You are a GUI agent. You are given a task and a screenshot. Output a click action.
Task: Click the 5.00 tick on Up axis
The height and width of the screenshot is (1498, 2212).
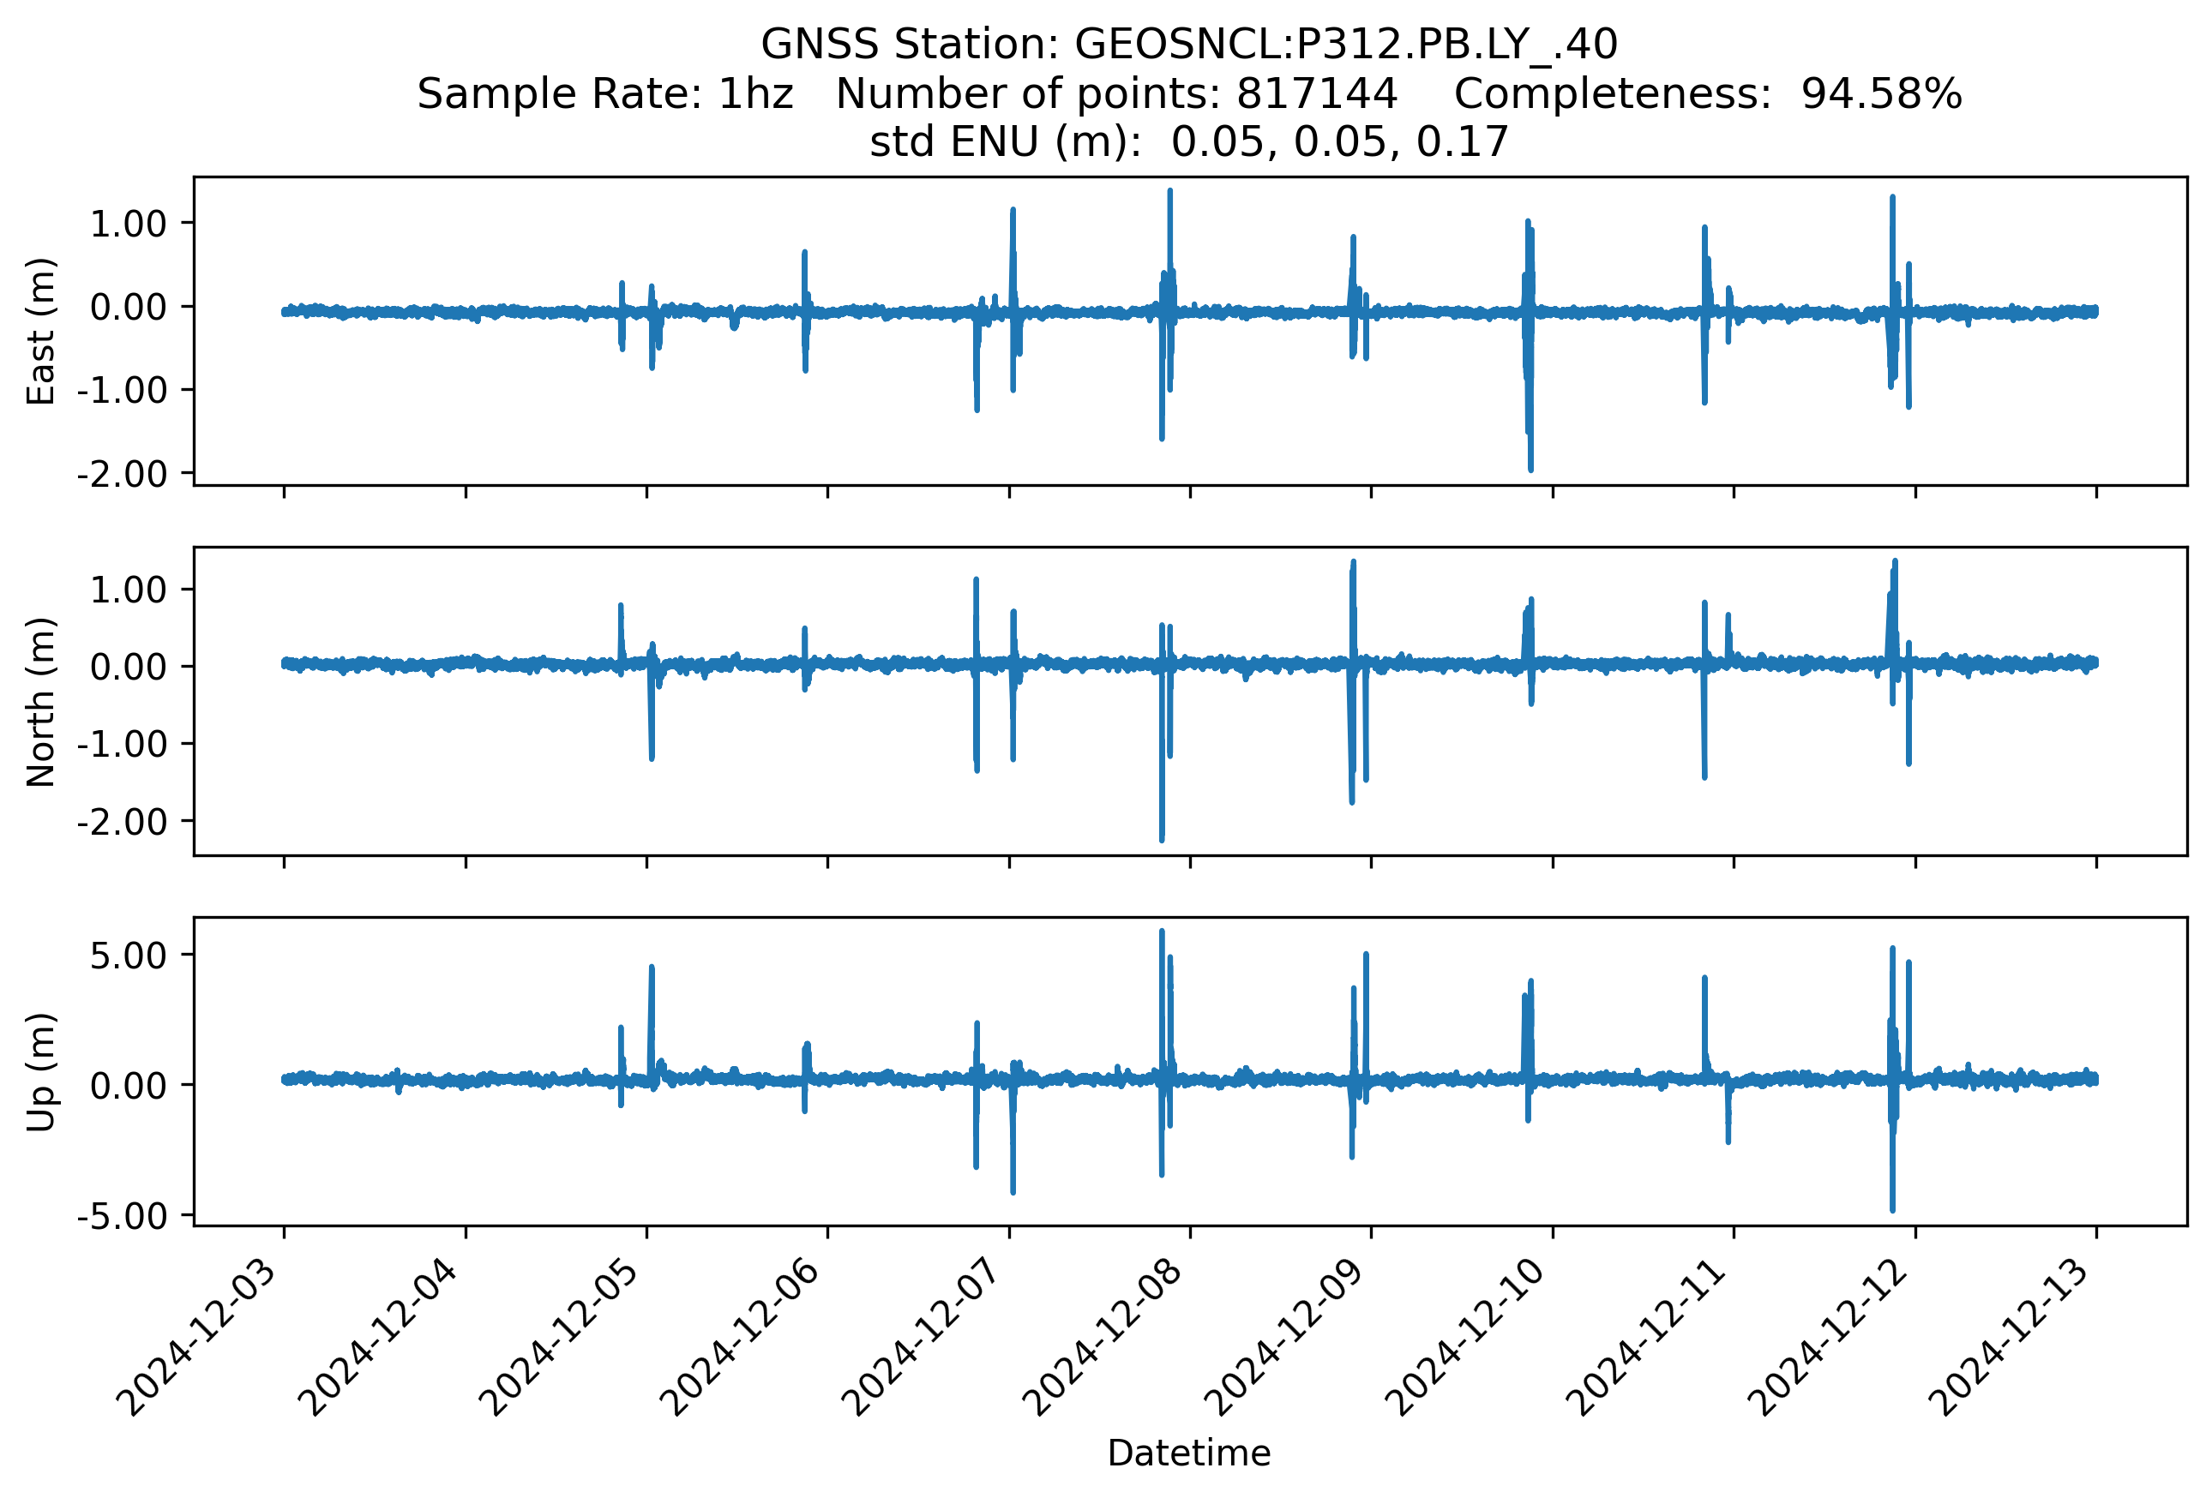click(129, 956)
